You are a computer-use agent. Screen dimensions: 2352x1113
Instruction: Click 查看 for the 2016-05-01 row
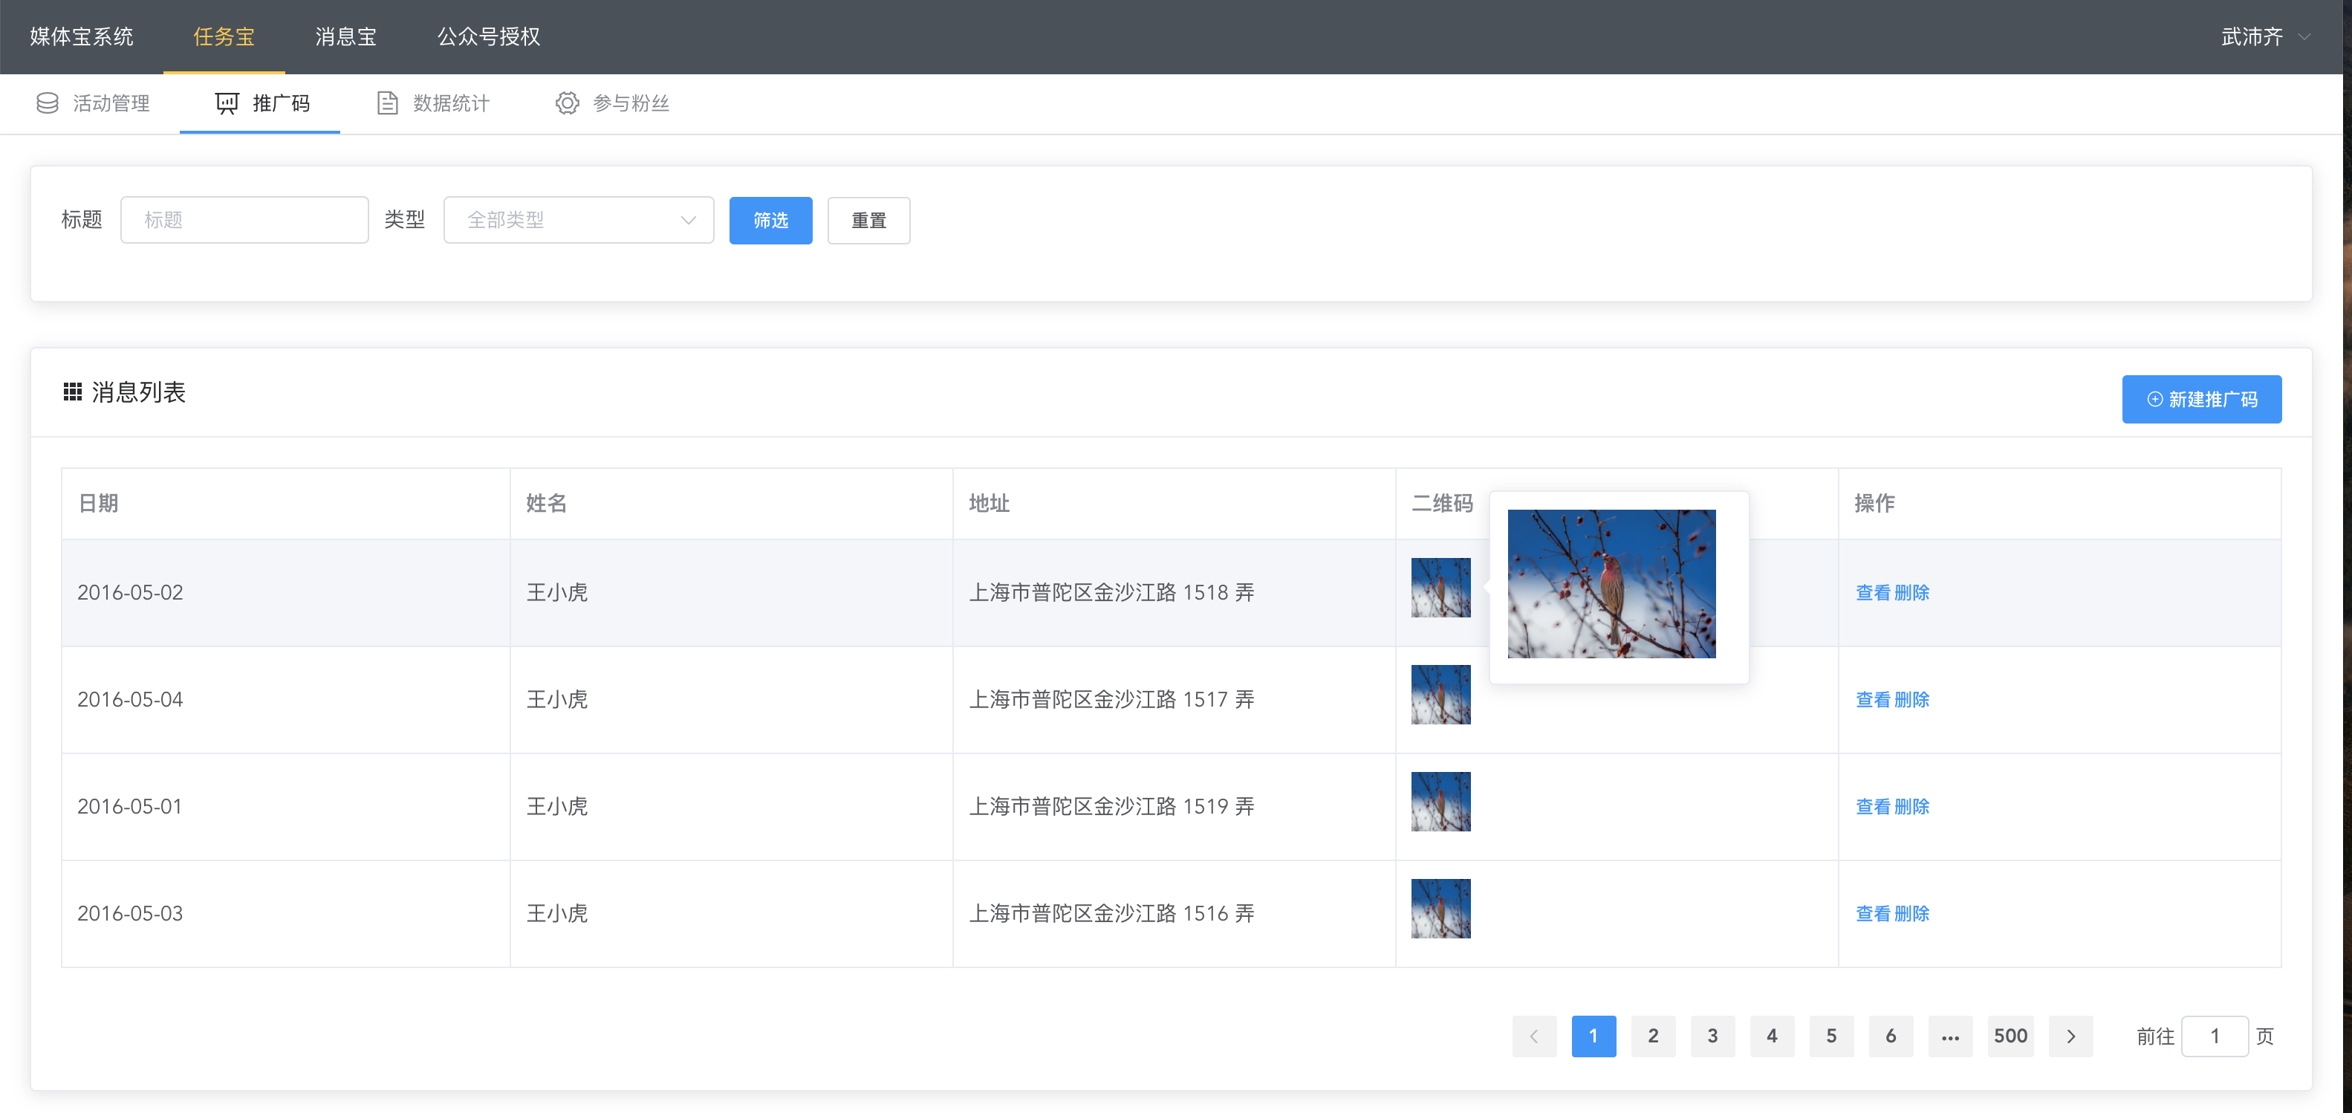pos(1873,806)
